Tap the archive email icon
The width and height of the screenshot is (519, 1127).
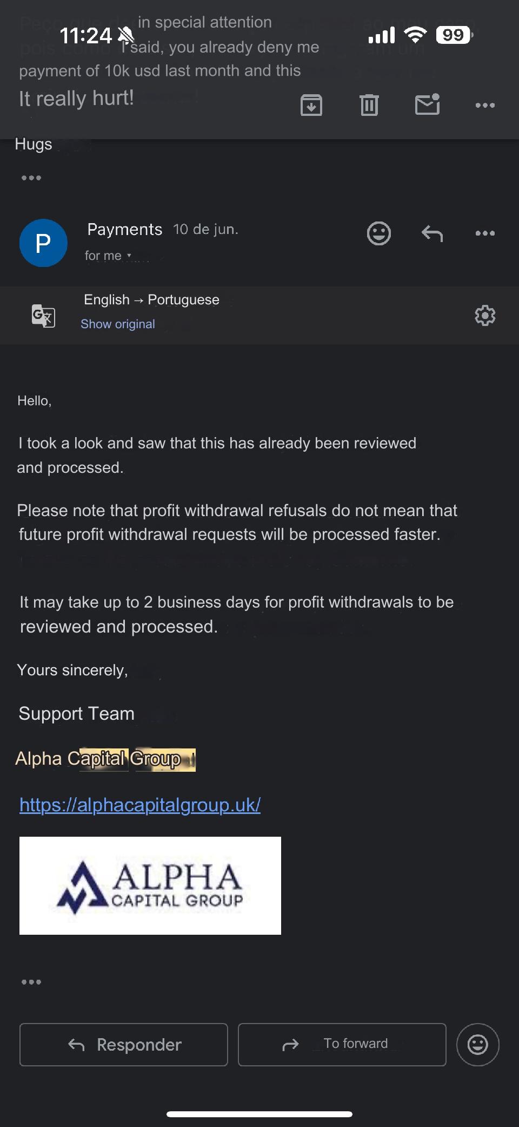(x=311, y=105)
